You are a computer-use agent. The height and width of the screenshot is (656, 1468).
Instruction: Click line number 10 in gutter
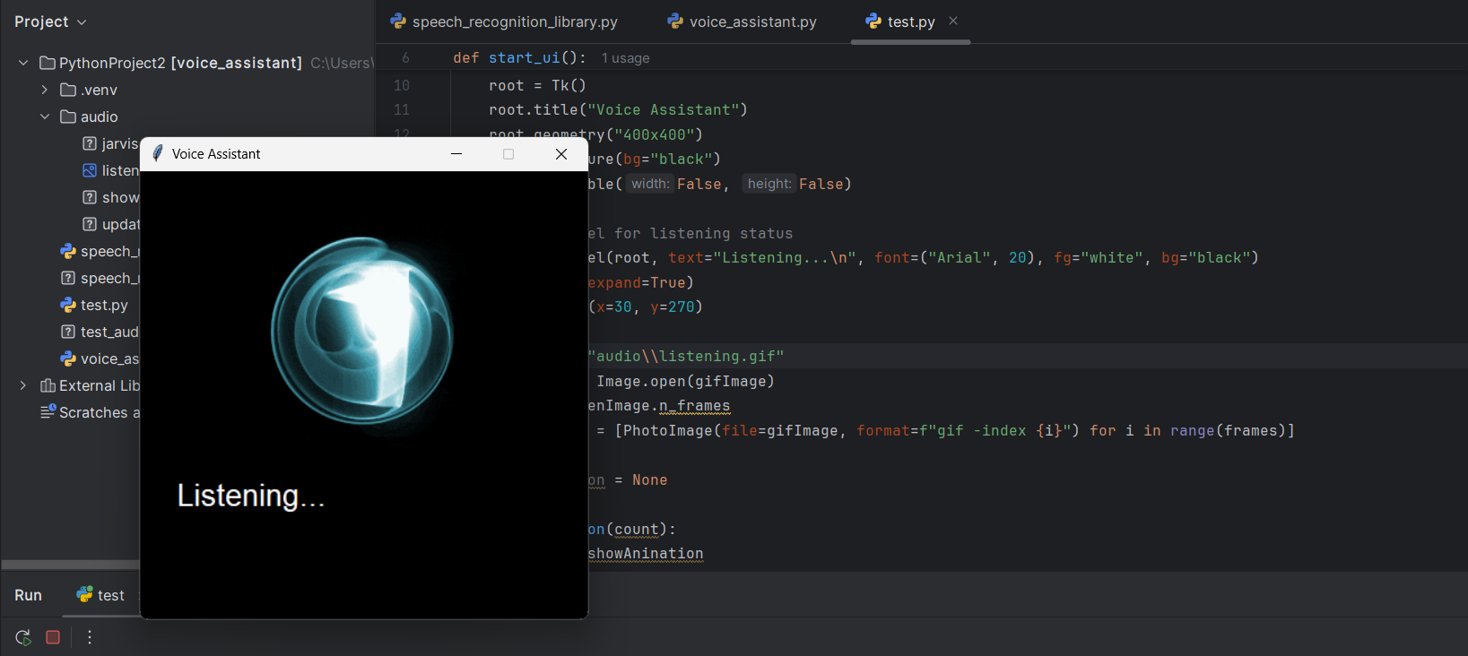tap(402, 85)
